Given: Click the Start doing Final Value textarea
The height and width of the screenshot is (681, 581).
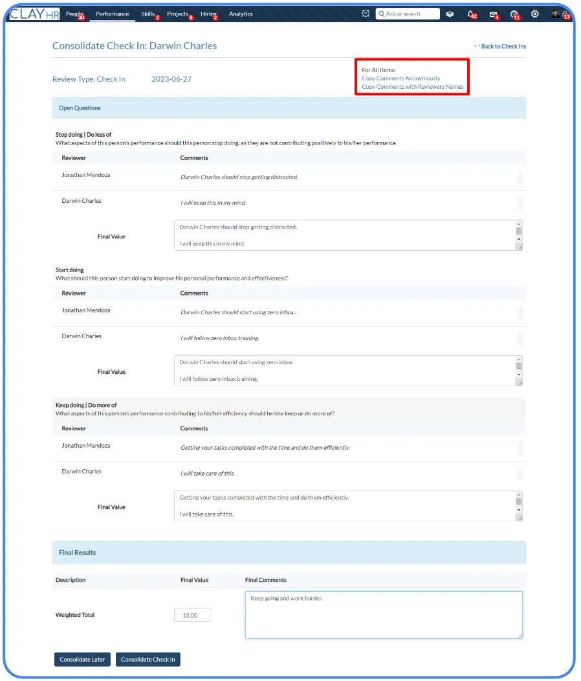Looking at the screenshot, I should pyautogui.click(x=348, y=371).
